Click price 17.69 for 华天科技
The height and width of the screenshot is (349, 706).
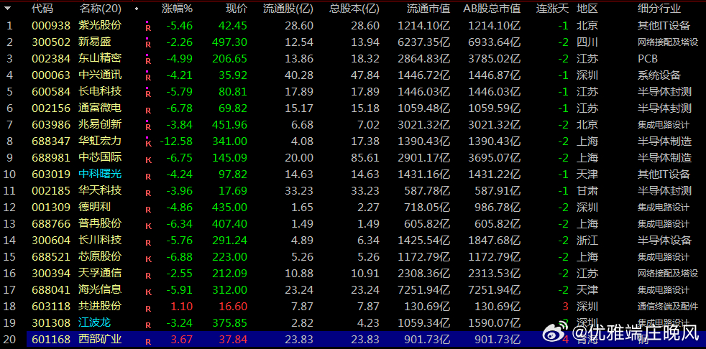[x=232, y=191]
